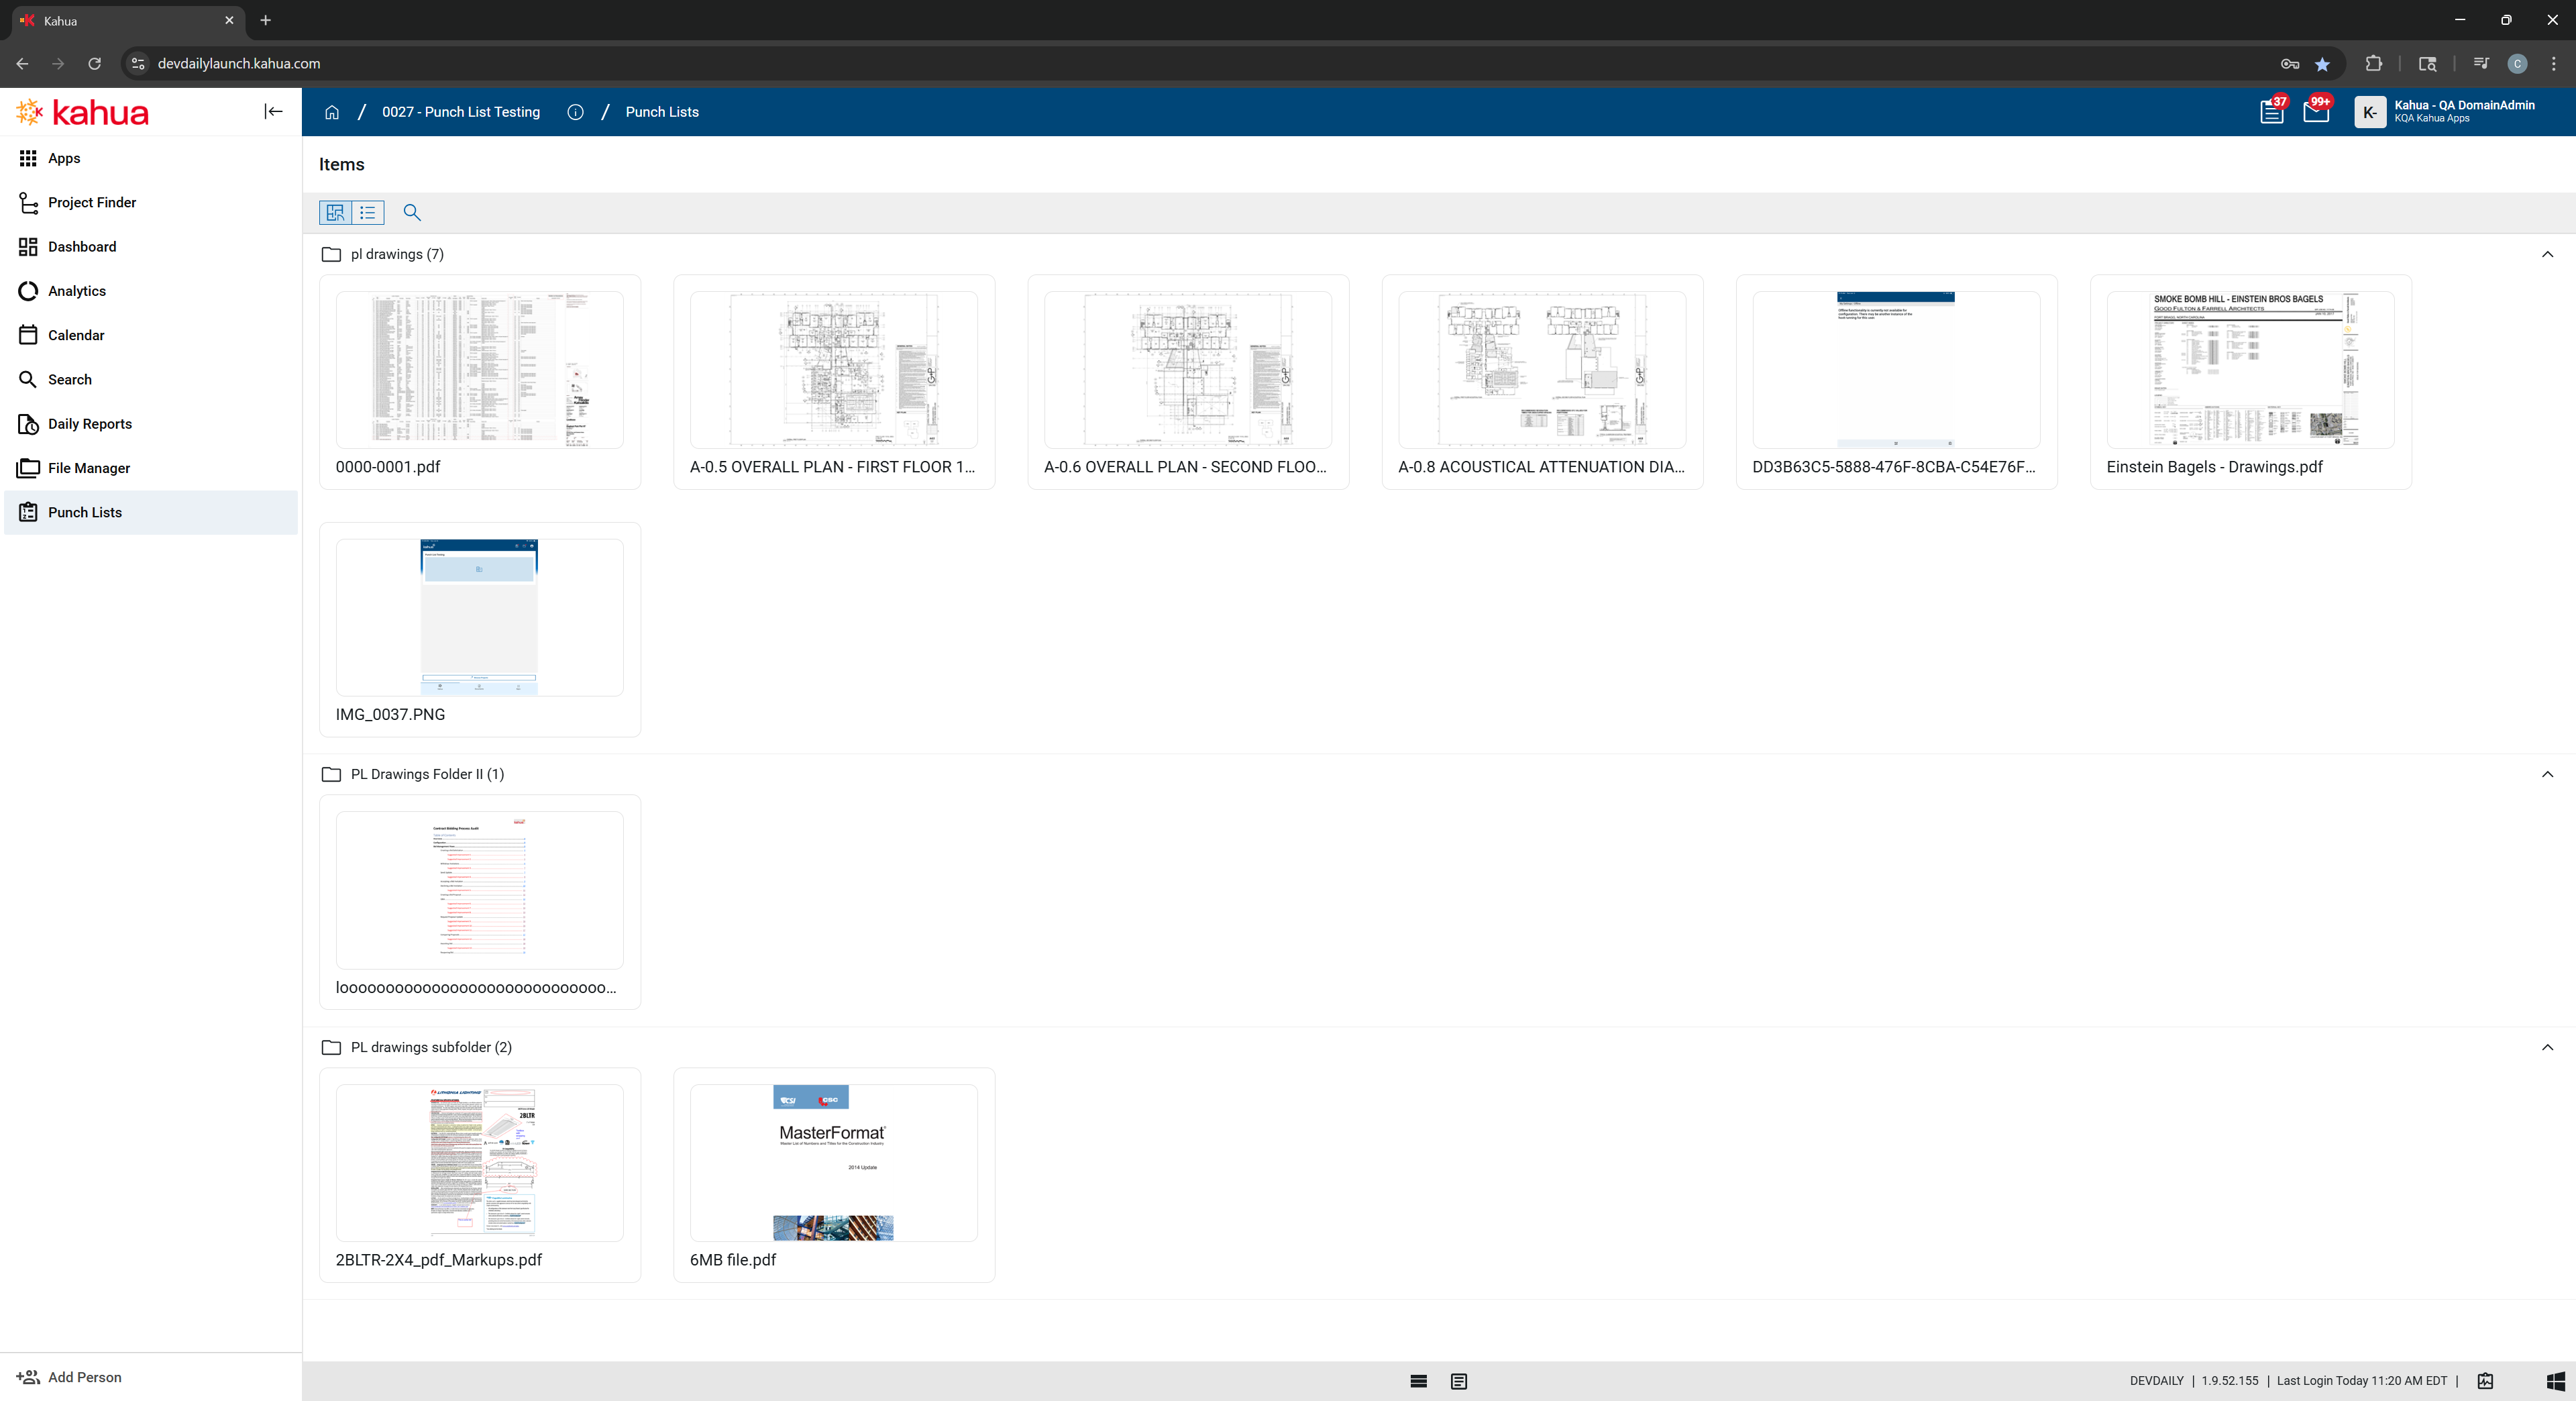Bookmark this page with the star icon
This screenshot has width=2576, height=1401.
(2322, 64)
